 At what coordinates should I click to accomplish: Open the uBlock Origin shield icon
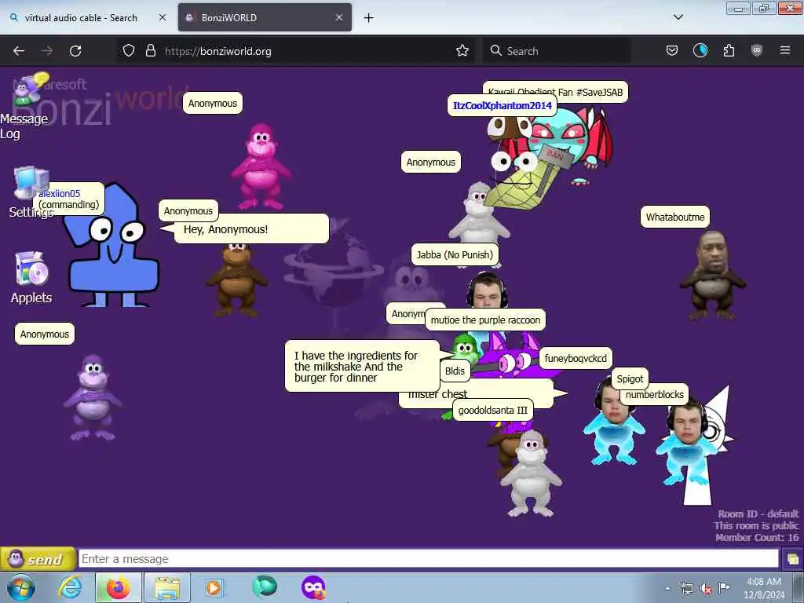point(757,51)
